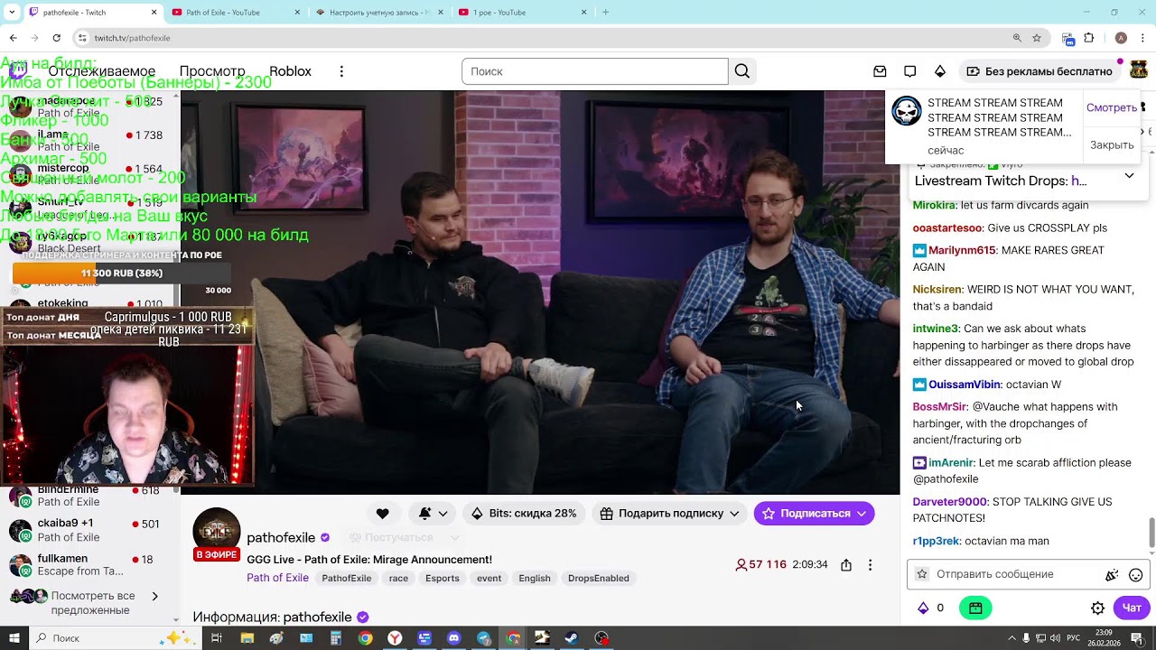Viewport: 1156px width, 650px height.
Task: Switch the keyboard language indicator
Action: [x=1073, y=638]
